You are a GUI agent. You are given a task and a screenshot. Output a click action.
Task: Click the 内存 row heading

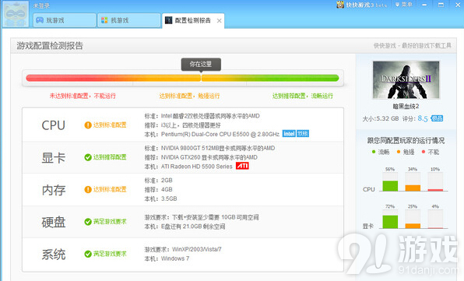pos(53,190)
